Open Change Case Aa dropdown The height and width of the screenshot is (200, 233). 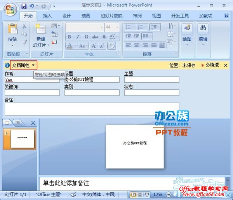tap(83, 46)
